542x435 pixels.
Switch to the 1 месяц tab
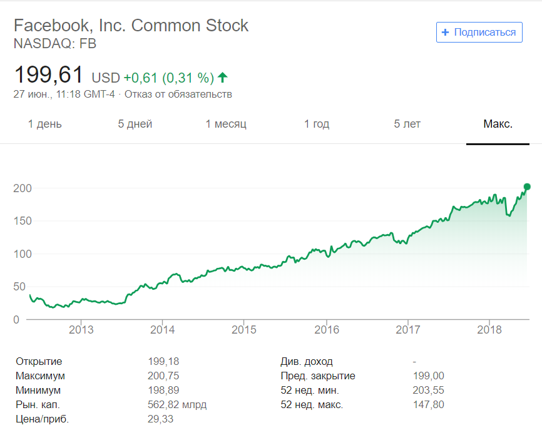point(226,124)
